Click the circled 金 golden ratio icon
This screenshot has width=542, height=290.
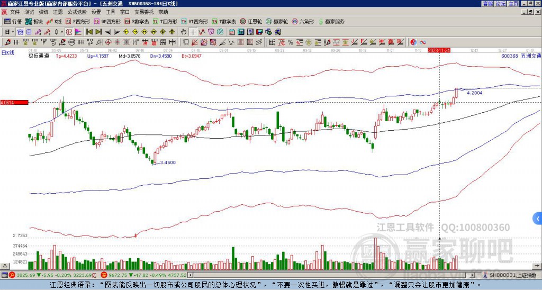308,42
